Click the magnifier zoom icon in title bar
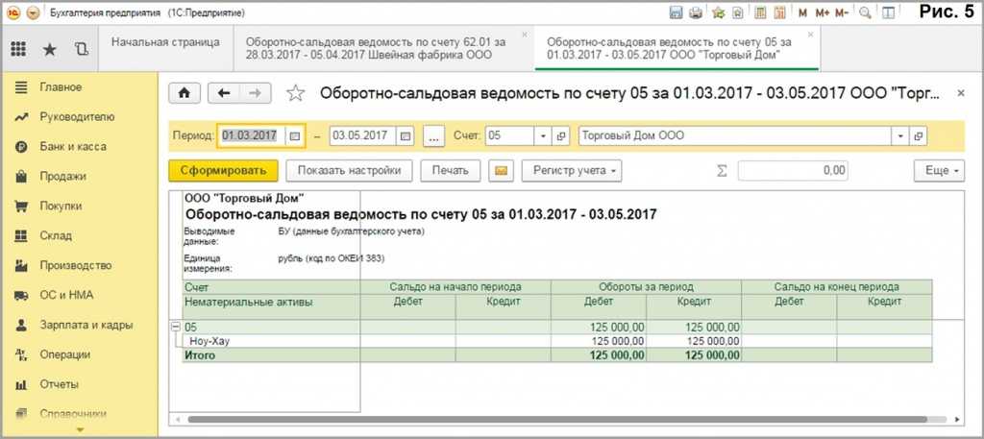 point(866,12)
